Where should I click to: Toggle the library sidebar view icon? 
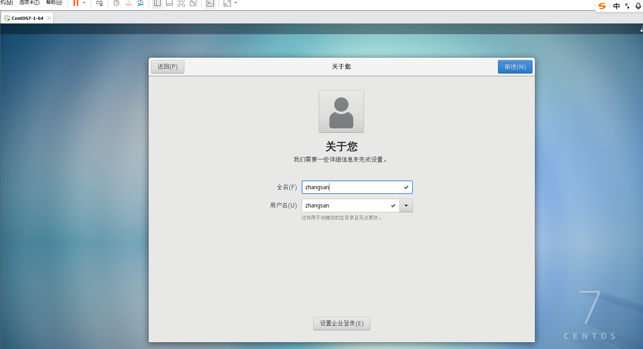tap(157, 3)
